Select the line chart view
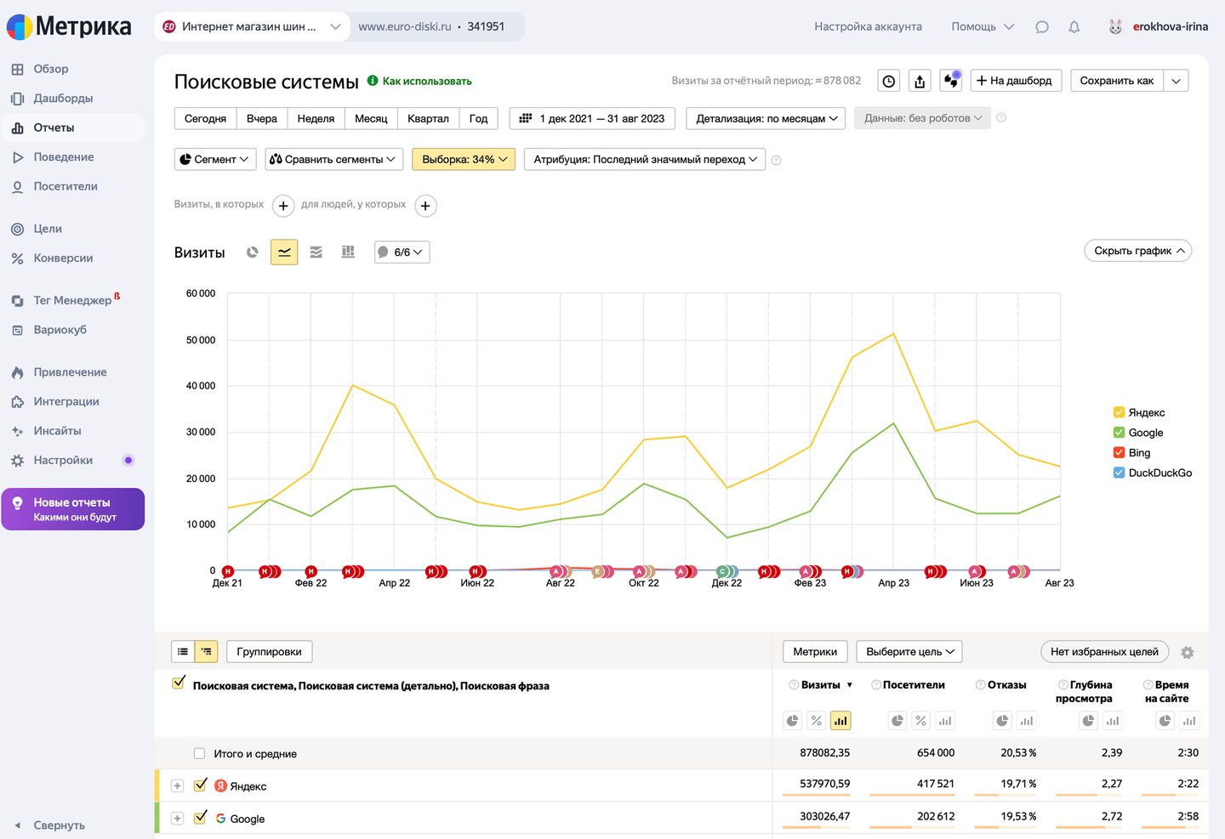 click(x=284, y=252)
